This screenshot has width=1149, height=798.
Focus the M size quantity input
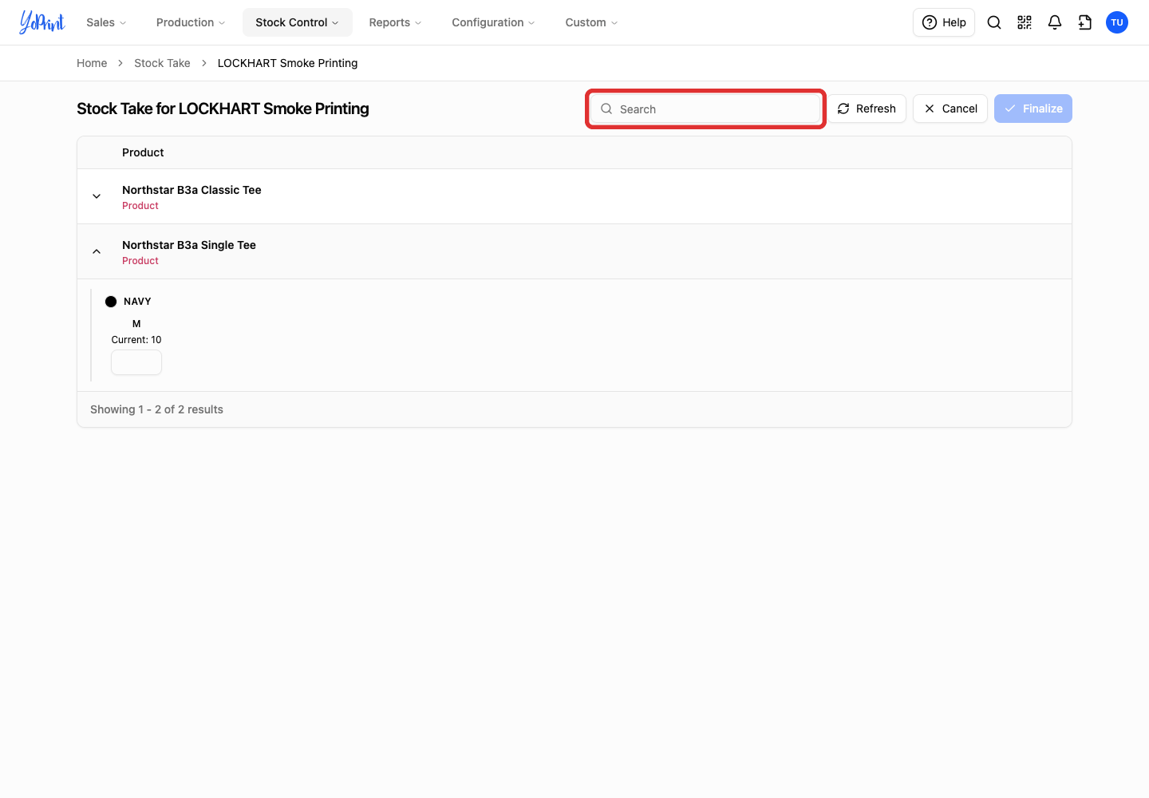(136, 362)
